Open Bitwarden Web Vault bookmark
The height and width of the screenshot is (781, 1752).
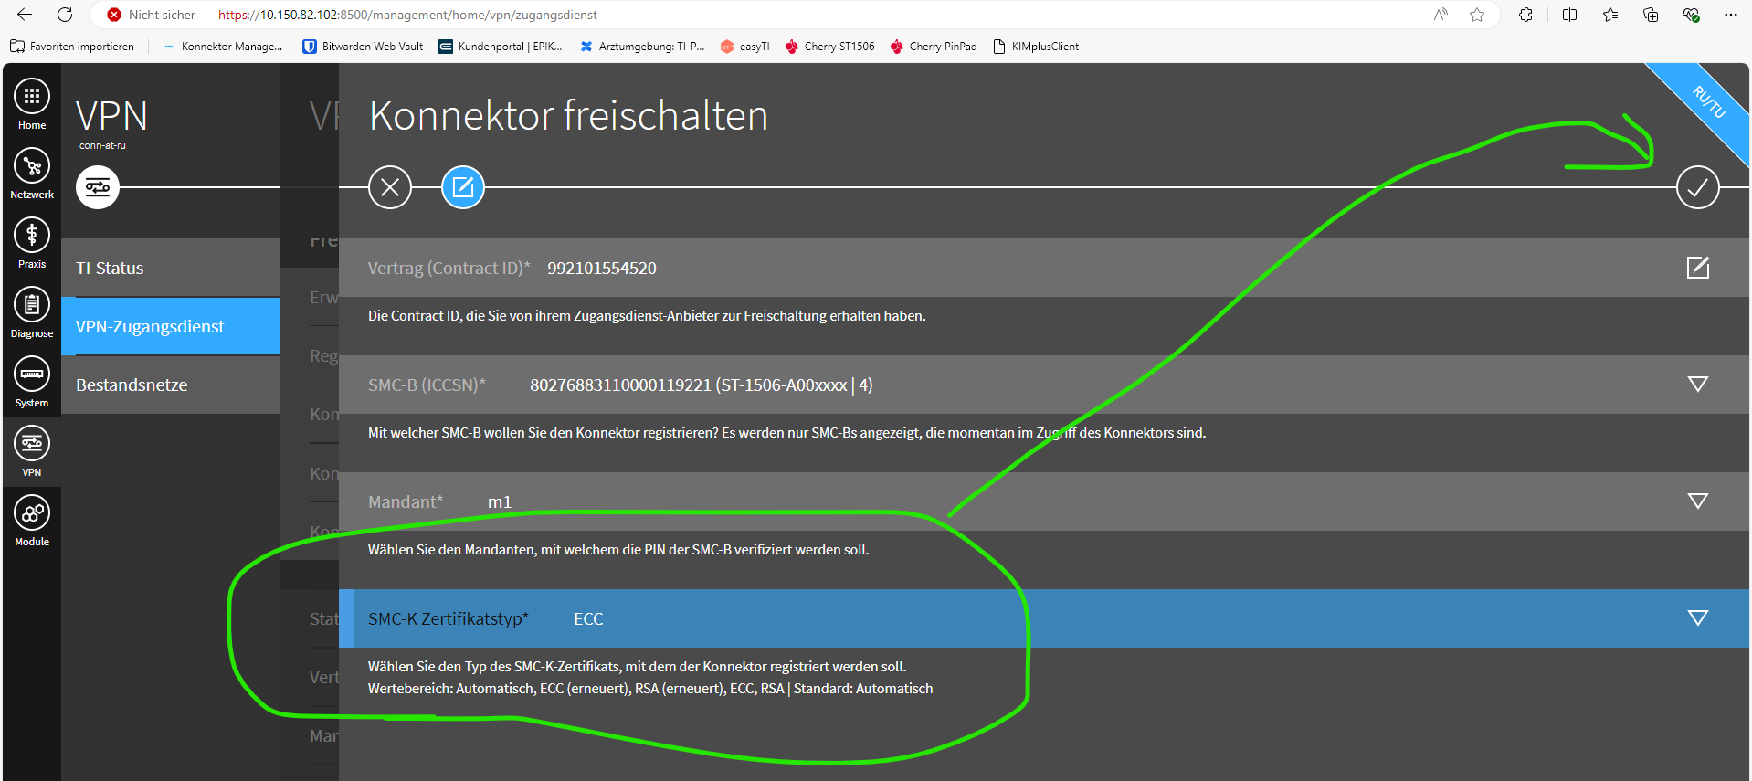pyautogui.click(x=363, y=47)
